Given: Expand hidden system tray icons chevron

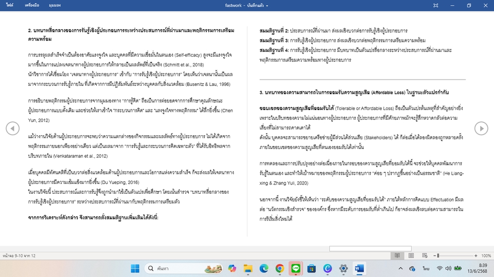Looking at the screenshot, I should pyautogui.click(x=400, y=268).
